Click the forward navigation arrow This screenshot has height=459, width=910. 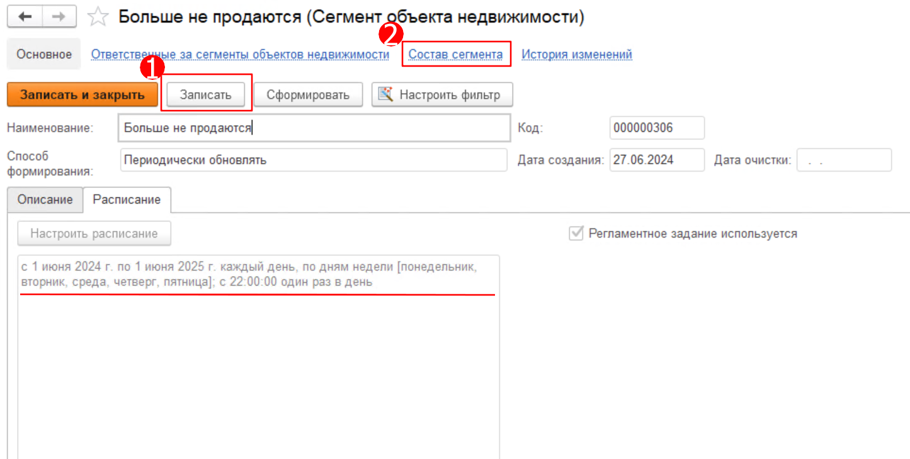59,17
